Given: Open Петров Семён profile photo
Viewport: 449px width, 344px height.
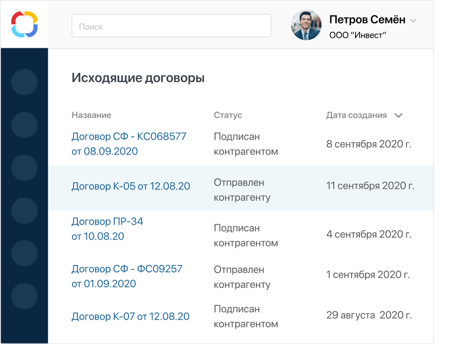Looking at the screenshot, I should (x=306, y=25).
